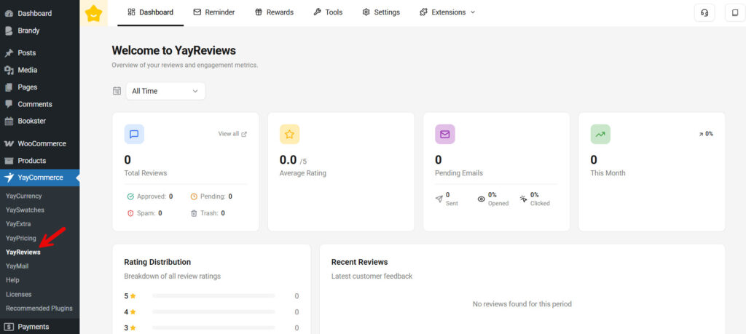746x334 pixels.
Task: Open the All Time period dropdown
Action: (x=165, y=91)
